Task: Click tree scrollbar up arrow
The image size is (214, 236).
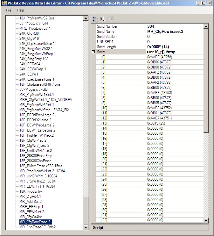Action: tap(86, 18)
